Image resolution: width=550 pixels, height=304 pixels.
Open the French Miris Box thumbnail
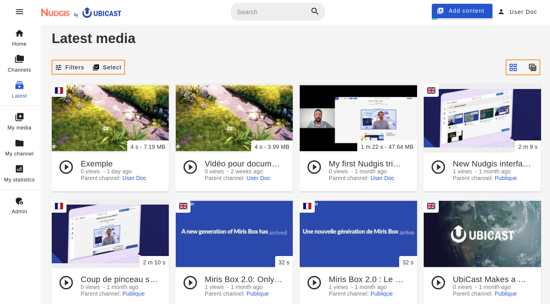click(358, 234)
